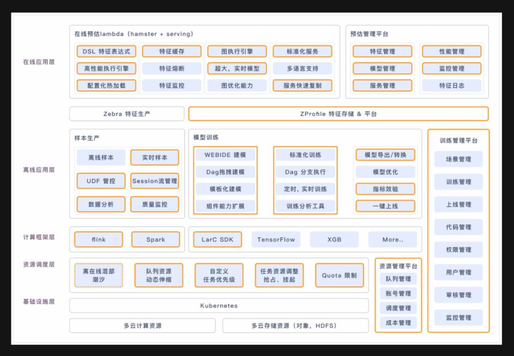The width and height of the screenshot is (514, 356).
Task: Select the 特征缓存 block
Action: [x=172, y=51]
